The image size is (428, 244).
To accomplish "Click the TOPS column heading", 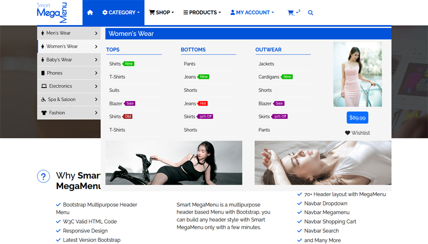I will click(113, 50).
